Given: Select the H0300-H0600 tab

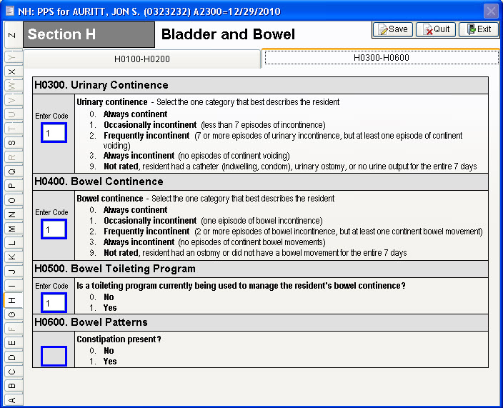Looking at the screenshot, I should (x=381, y=58).
